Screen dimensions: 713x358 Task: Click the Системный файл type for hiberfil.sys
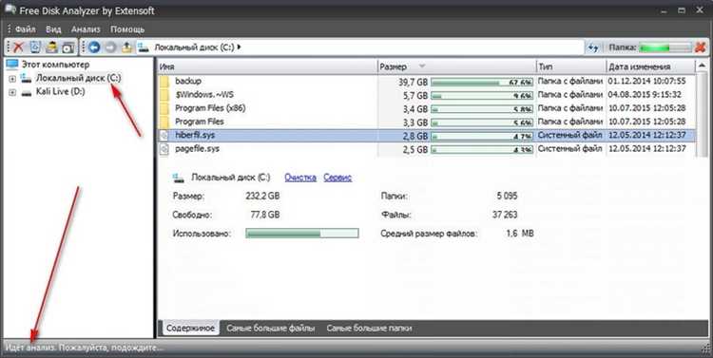(x=569, y=135)
